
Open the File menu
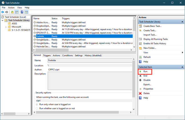point(3,7)
